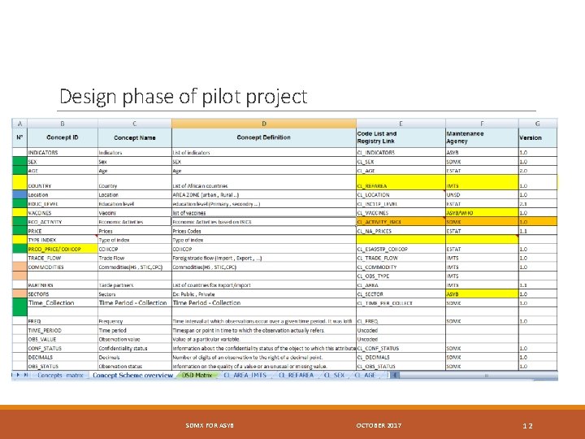Select the EDUC_LEVEL concept ID cell

click(x=63, y=204)
